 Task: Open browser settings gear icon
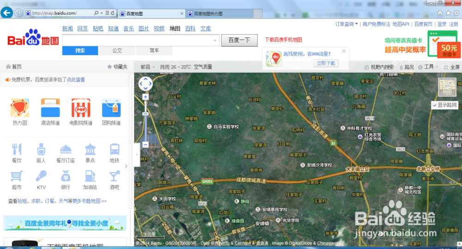click(456, 13)
